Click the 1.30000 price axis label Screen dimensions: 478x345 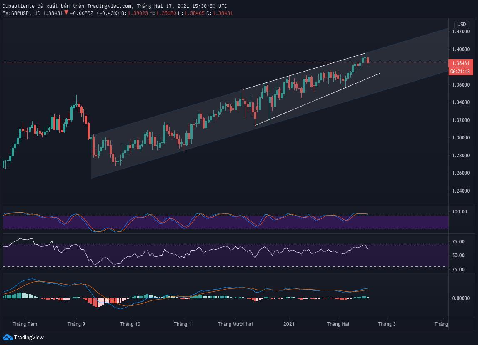460,138
